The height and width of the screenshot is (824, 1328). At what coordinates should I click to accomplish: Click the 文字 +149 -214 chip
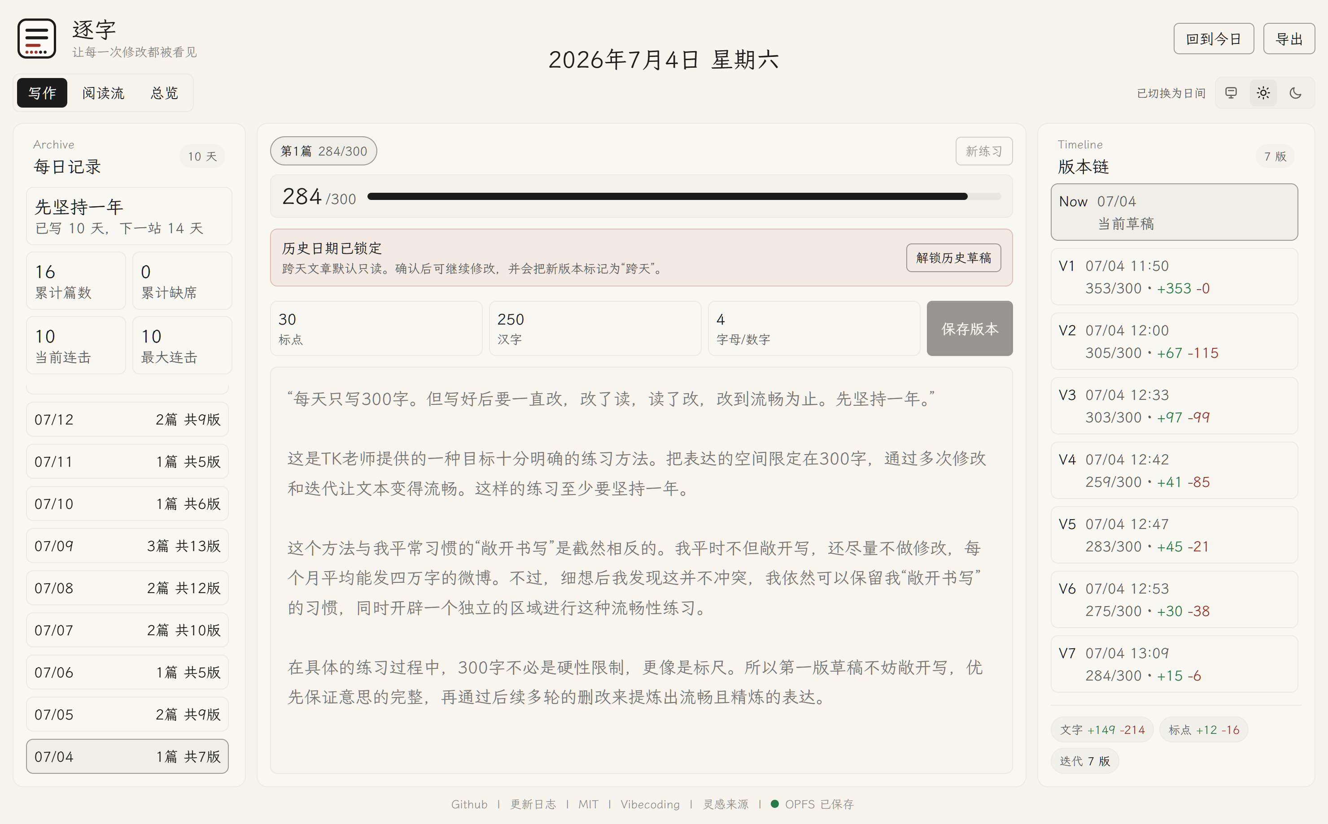pyautogui.click(x=1102, y=730)
